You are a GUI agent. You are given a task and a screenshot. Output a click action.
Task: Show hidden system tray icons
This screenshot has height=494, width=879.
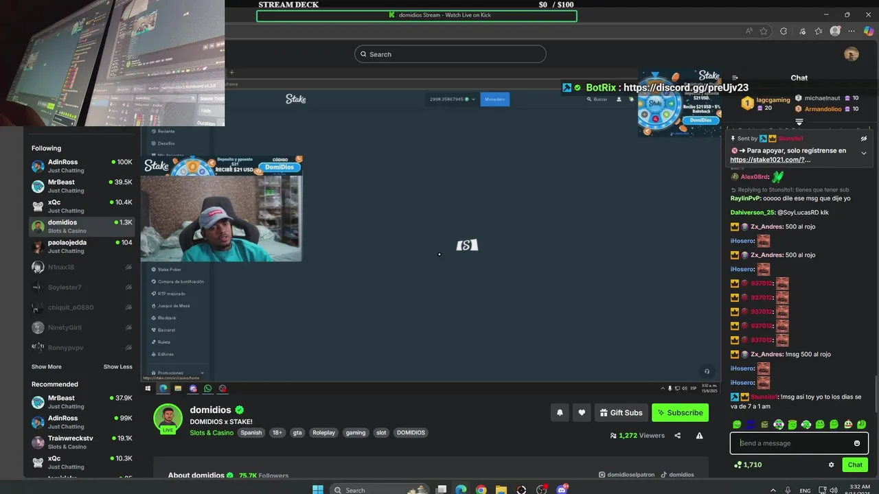click(x=773, y=490)
